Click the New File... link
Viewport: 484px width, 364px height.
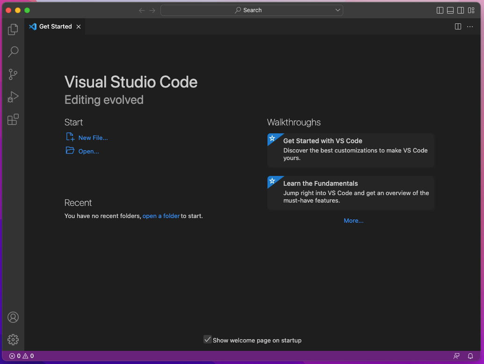[x=93, y=138]
